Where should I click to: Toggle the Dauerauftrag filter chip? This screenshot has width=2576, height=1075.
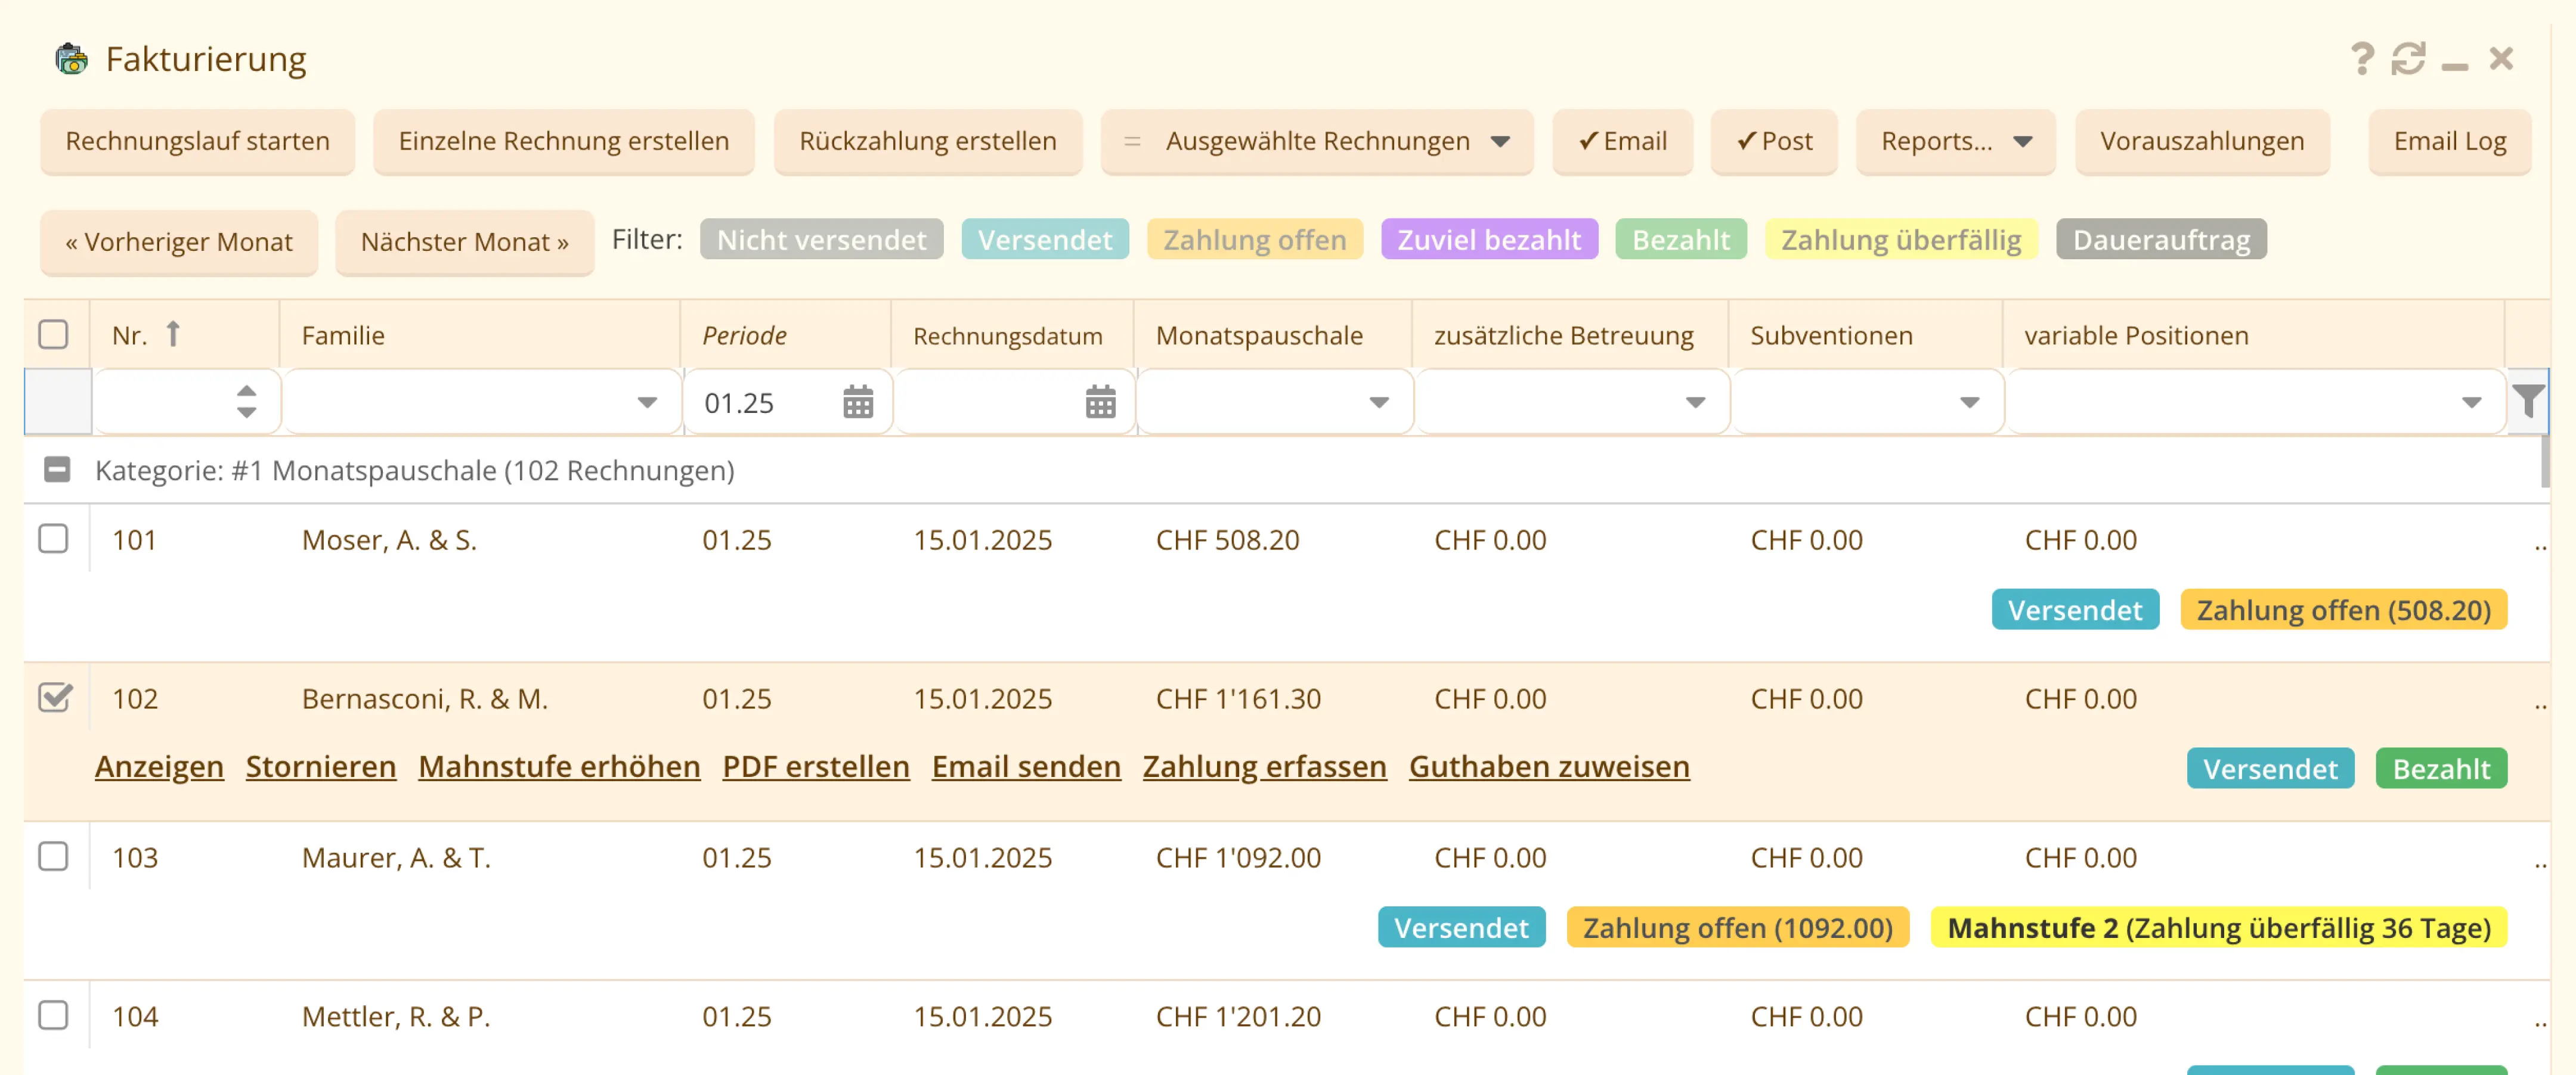coord(2161,240)
